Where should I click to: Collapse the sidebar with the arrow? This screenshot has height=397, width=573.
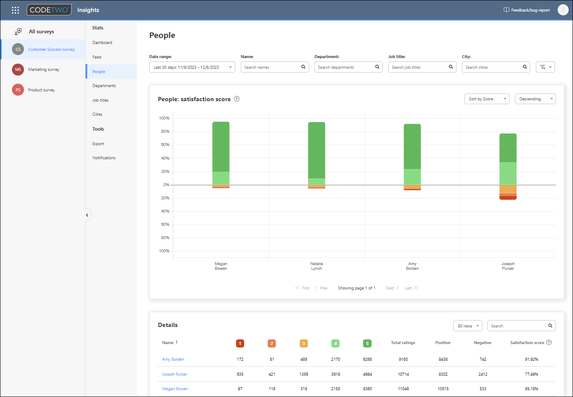(87, 215)
